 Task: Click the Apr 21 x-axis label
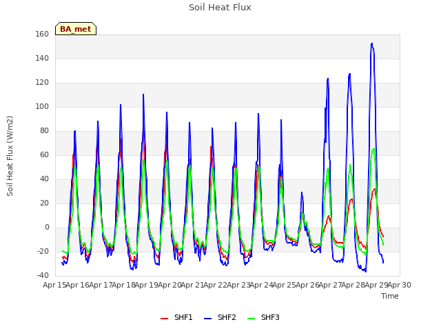193,285
